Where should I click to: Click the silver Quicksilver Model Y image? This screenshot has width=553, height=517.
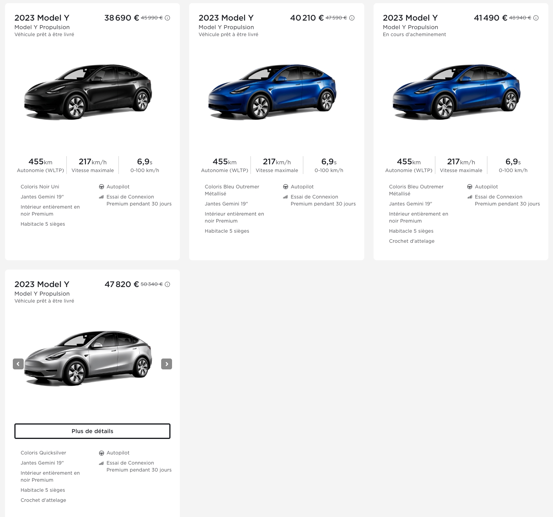point(88,359)
